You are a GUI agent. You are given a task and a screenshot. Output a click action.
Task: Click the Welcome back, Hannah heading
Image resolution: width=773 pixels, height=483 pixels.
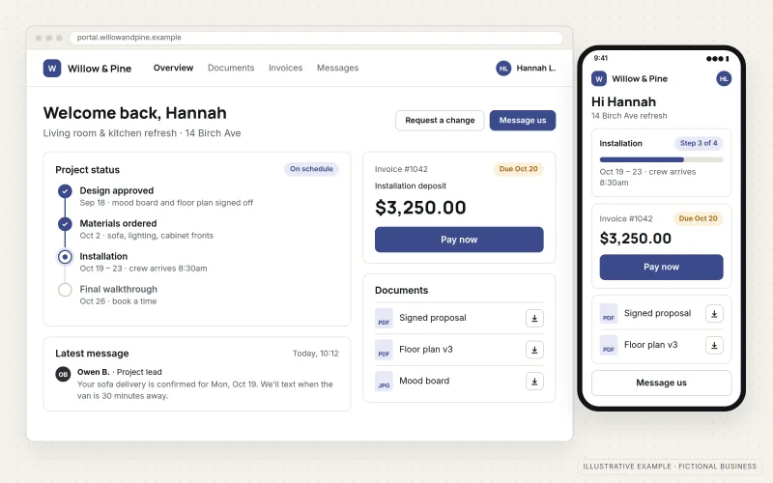tap(134, 113)
